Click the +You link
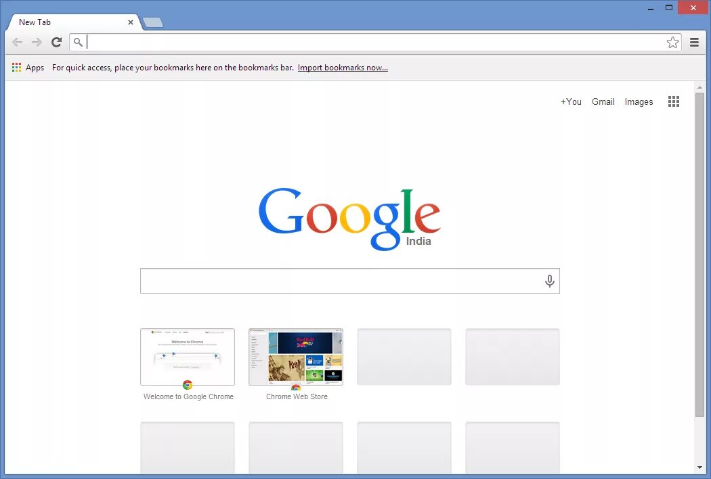Viewport: 711px width, 479px height. pyautogui.click(x=571, y=101)
